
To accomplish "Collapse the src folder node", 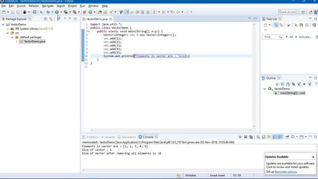I will [8, 33].
